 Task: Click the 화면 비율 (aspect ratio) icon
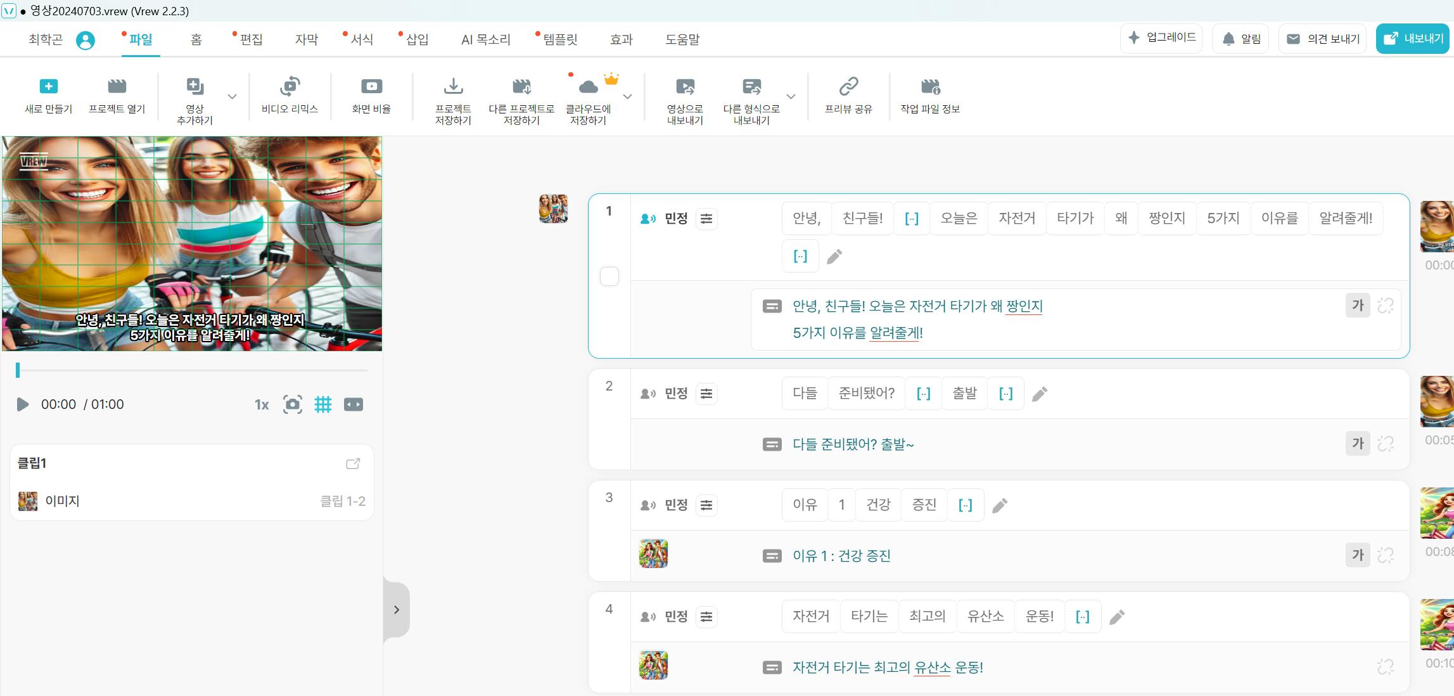pyautogui.click(x=371, y=86)
